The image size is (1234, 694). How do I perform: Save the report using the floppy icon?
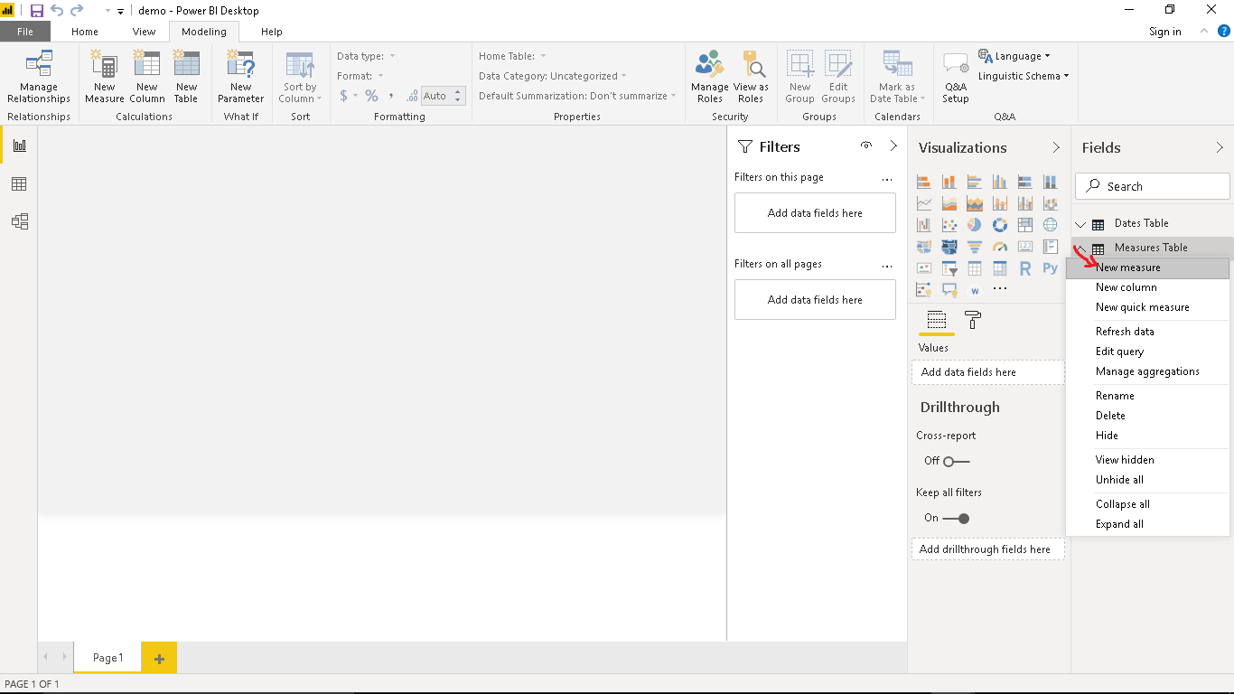pyautogui.click(x=37, y=11)
